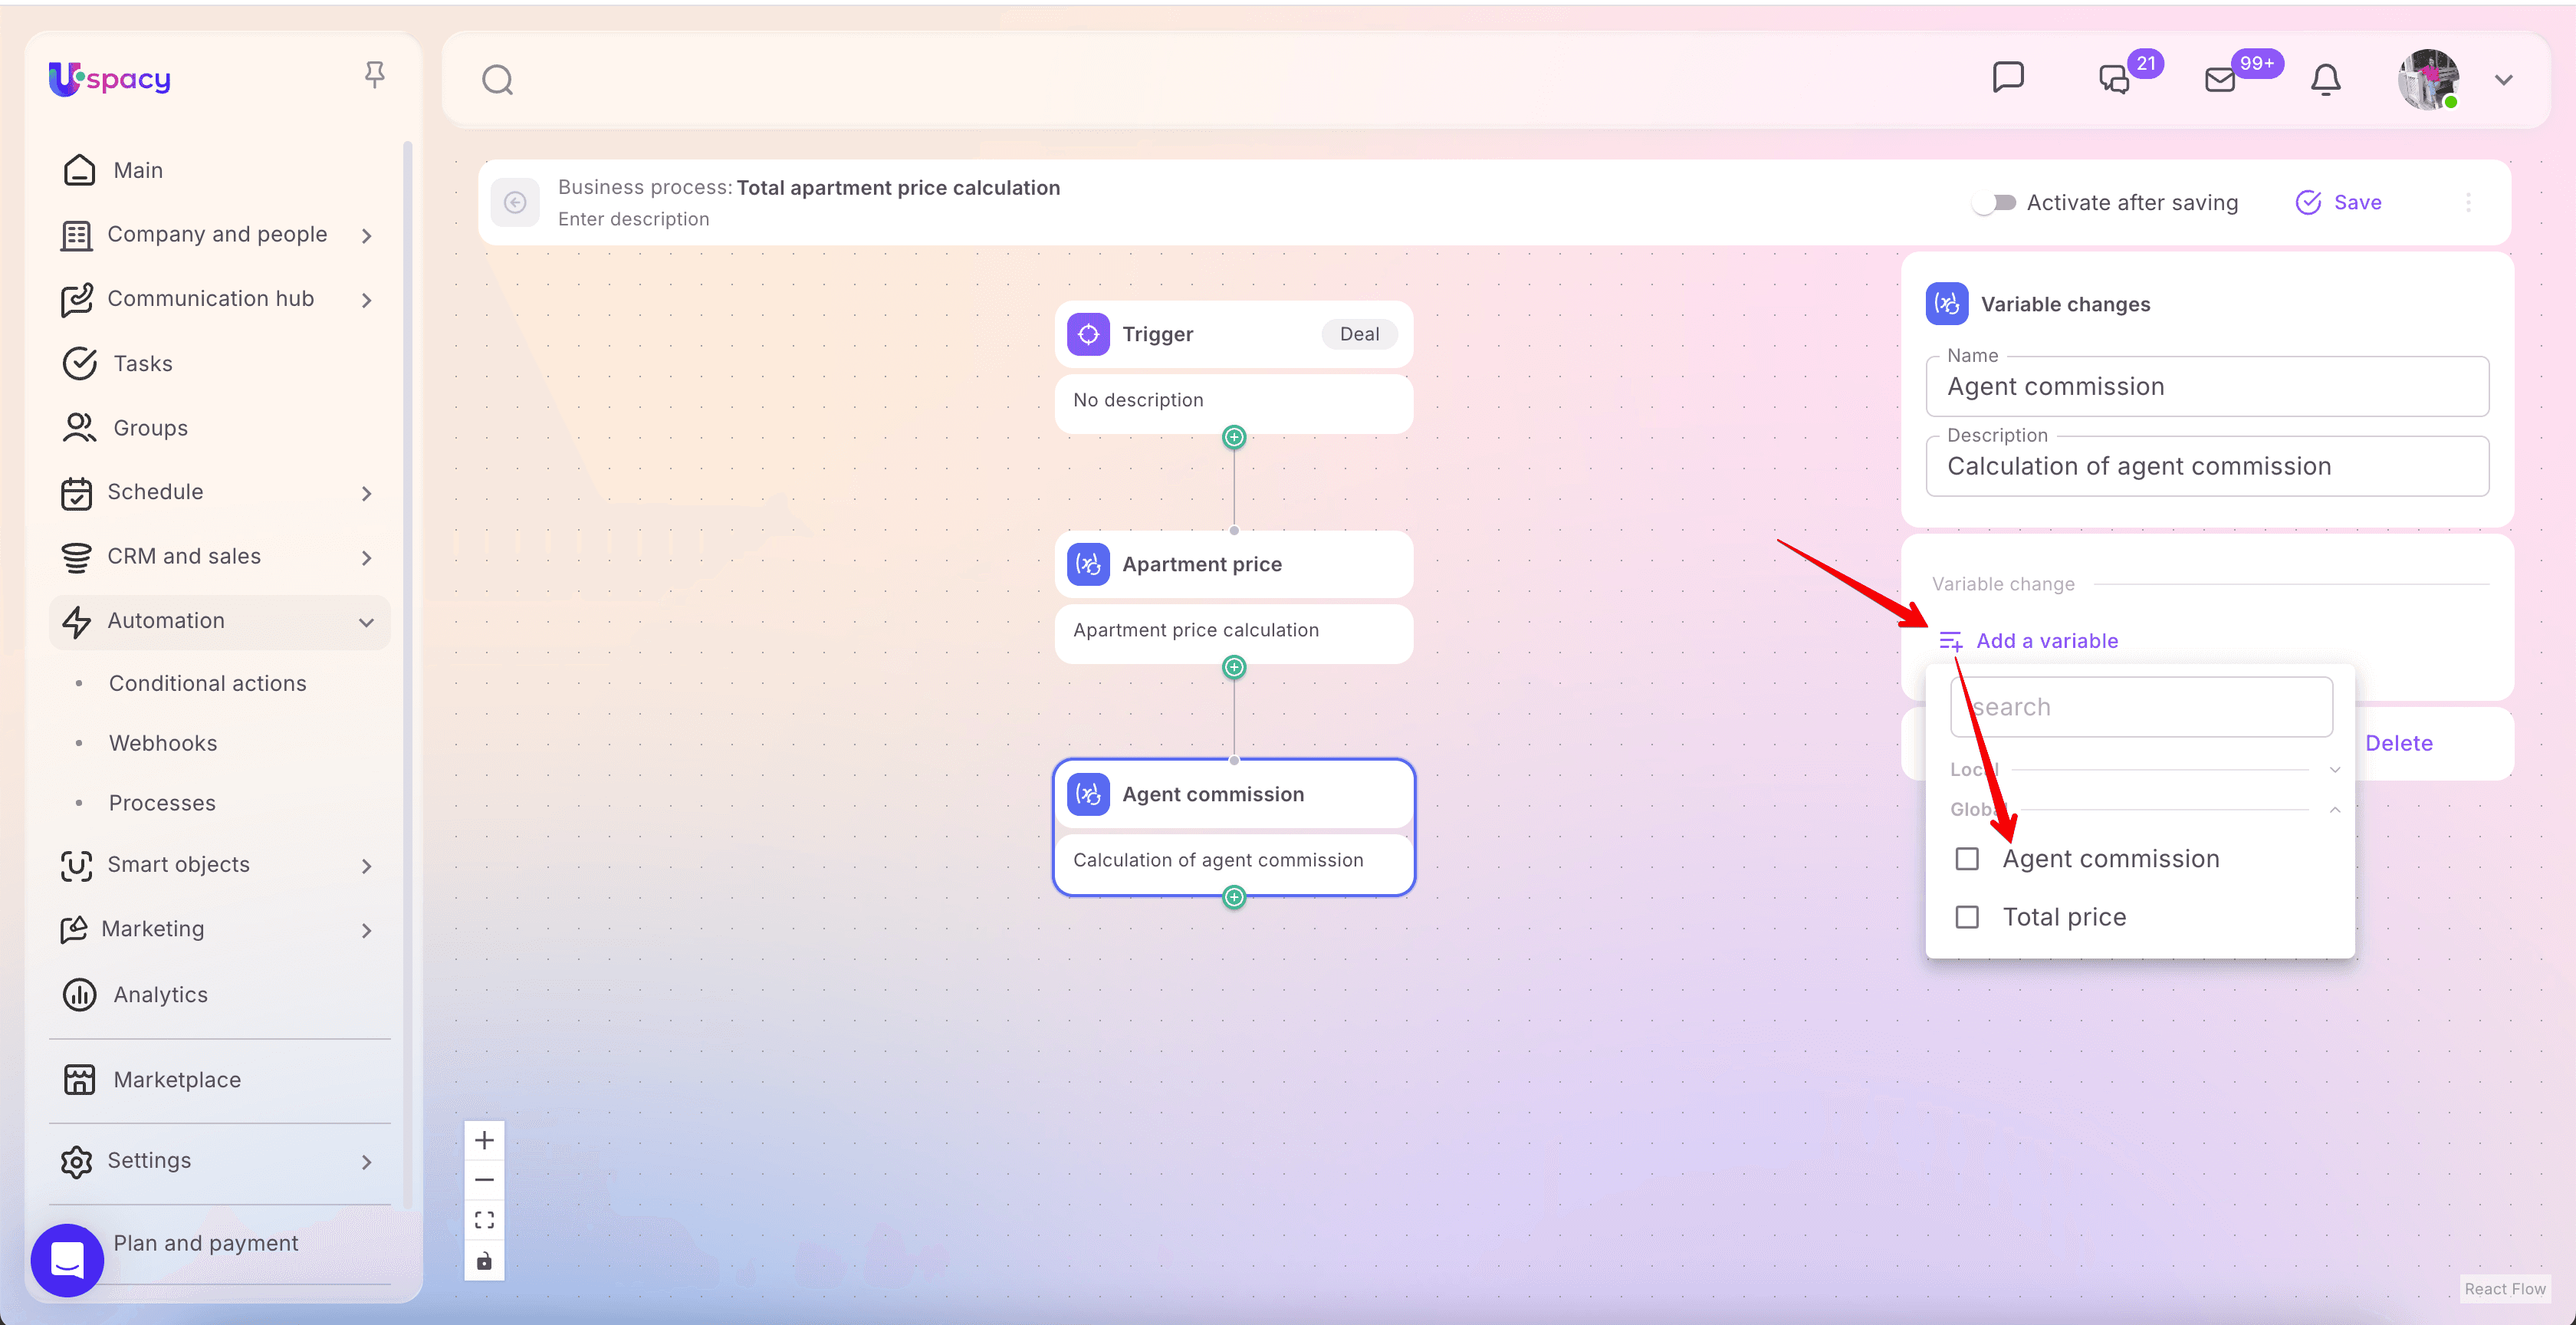Click the user profile avatar
This screenshot has height=1325, width=2576.
tap(2428, 79)
